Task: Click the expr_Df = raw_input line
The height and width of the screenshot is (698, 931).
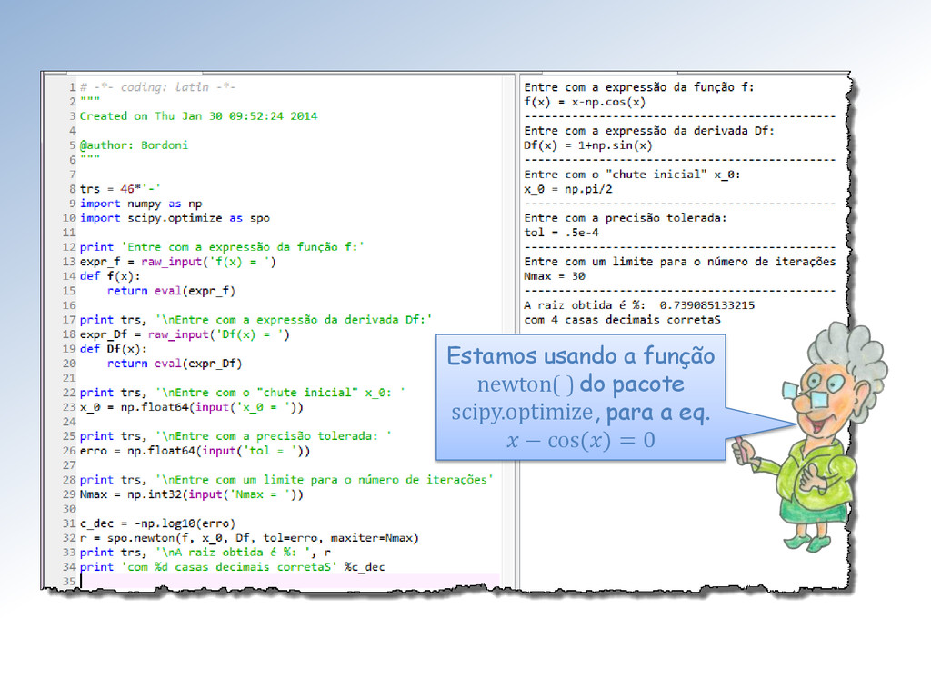Action: (x=185, y=334)
